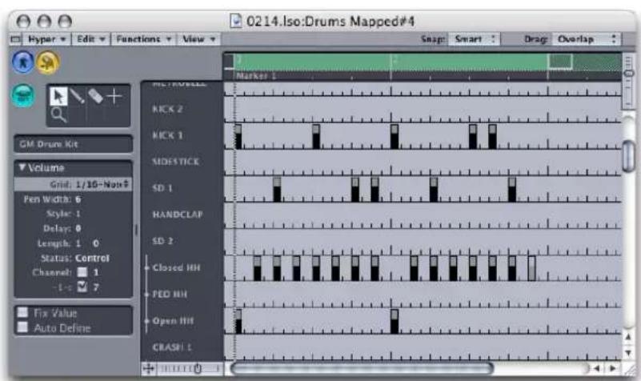Open the Functions menu
Image resolution: width=641 pixels, height=381 pixels.
click(143, 39)
